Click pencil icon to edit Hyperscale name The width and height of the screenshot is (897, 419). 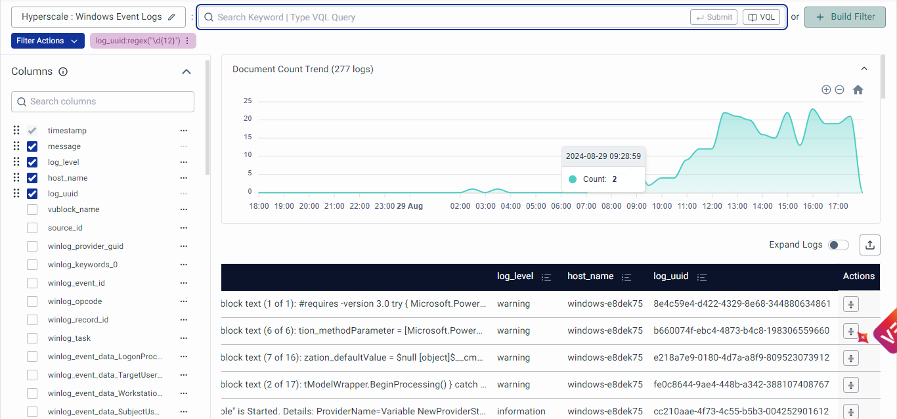[172, 17]
